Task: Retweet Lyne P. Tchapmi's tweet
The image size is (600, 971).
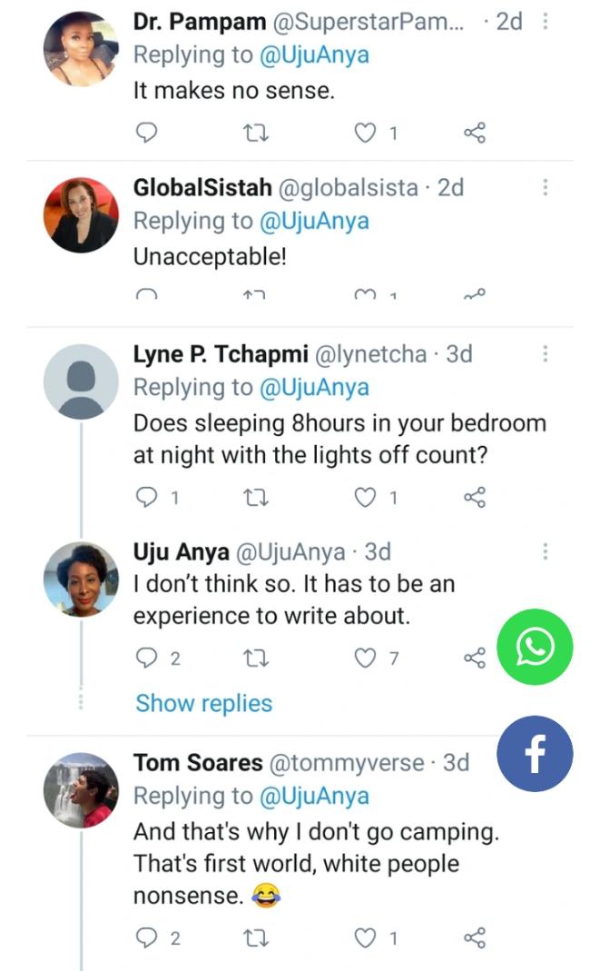Action: click(259, 497)
